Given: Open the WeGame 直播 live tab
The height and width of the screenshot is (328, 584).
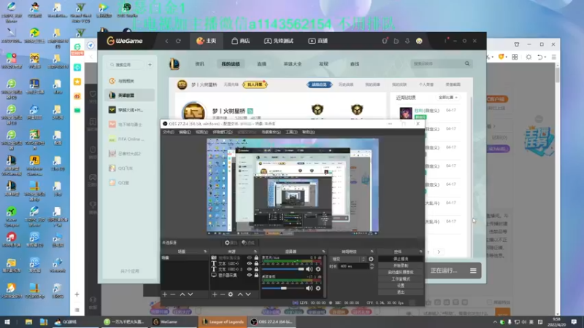Looking at the screenshot, I should point(318,41).
